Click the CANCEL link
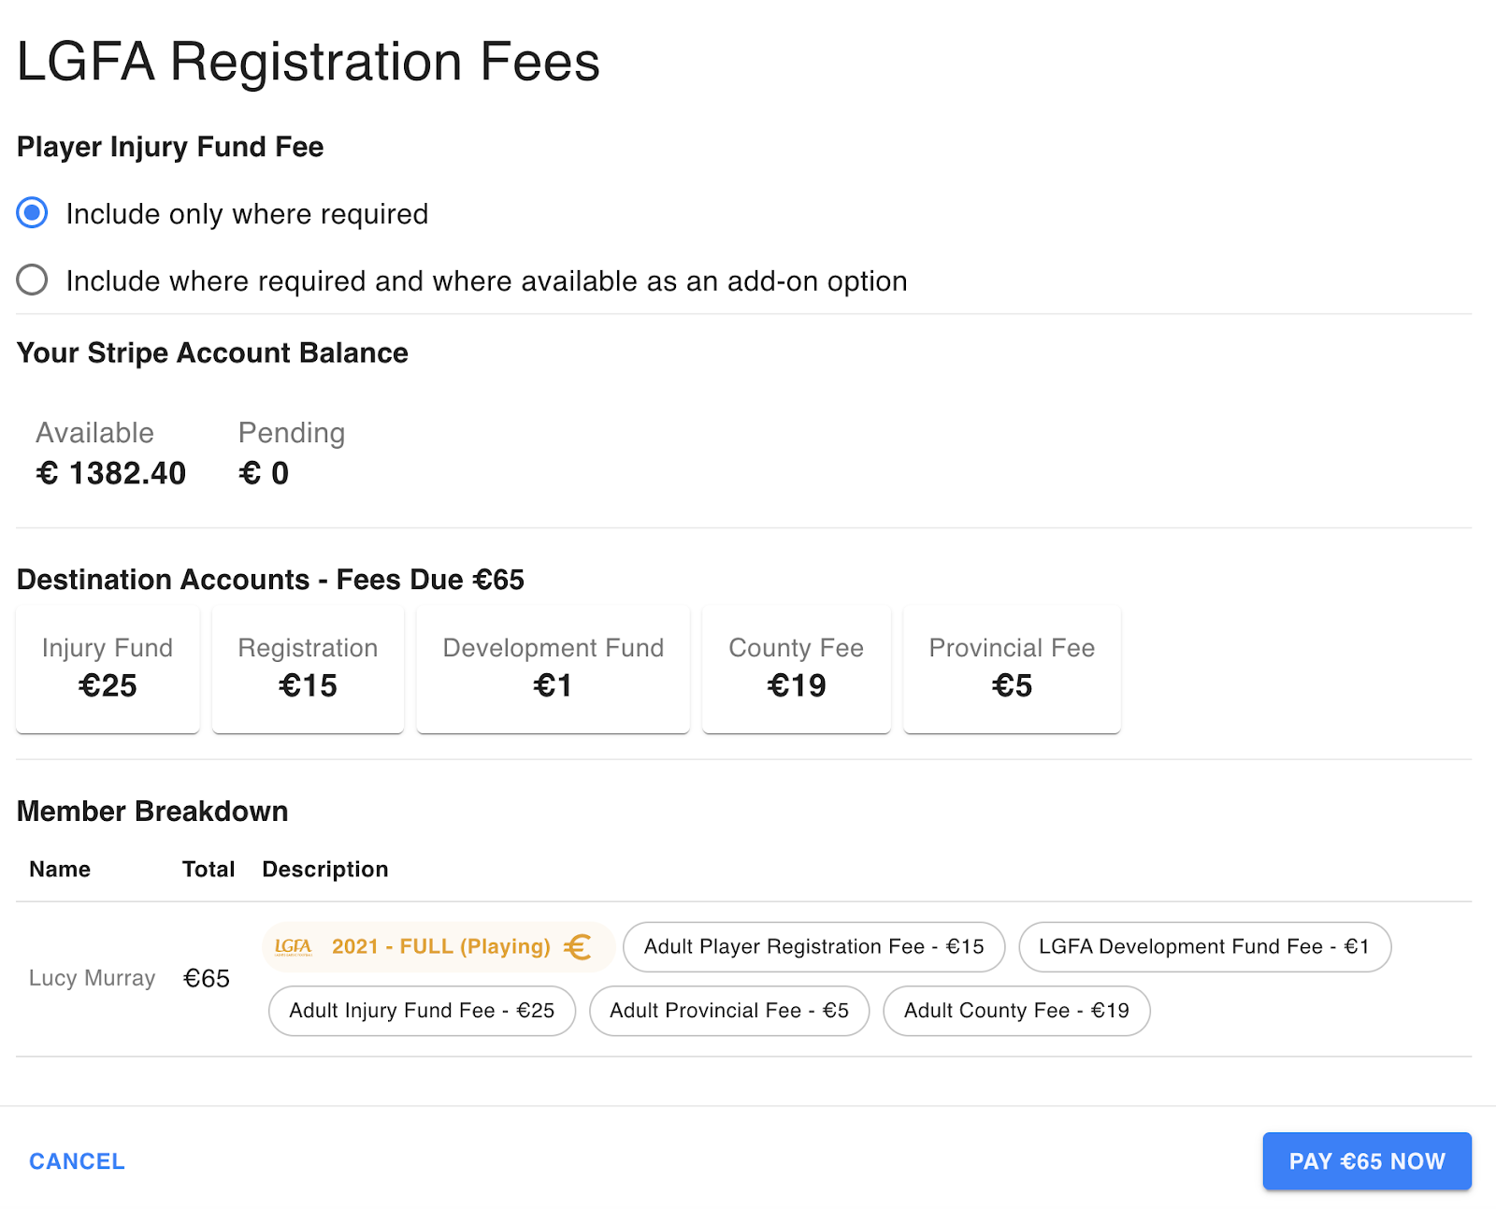Screen dimensions: 1496x1209 76,1160
